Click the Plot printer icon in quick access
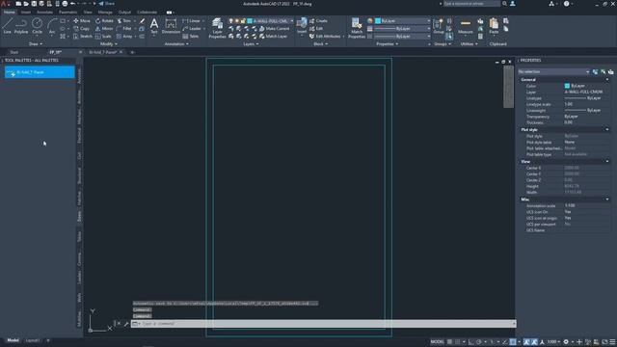Image resolution: width=617 pixels, height=347 pixels. click(65, 4)
